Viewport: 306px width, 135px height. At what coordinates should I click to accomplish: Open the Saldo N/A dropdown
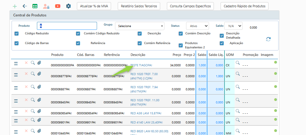pyautogui.click(x=233, y=26)
